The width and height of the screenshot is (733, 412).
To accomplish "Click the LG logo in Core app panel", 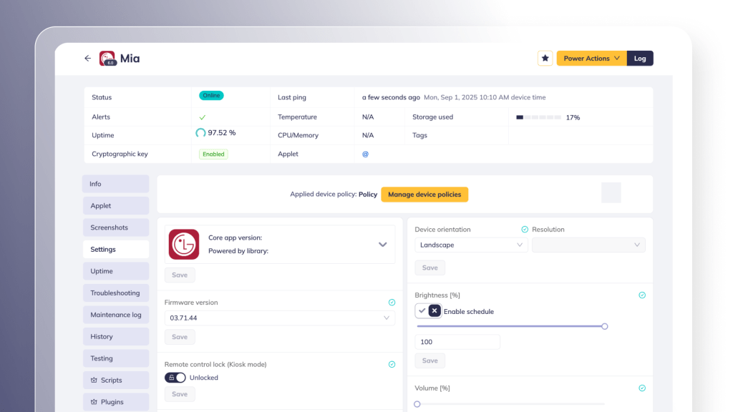I will tap(184, 245).
